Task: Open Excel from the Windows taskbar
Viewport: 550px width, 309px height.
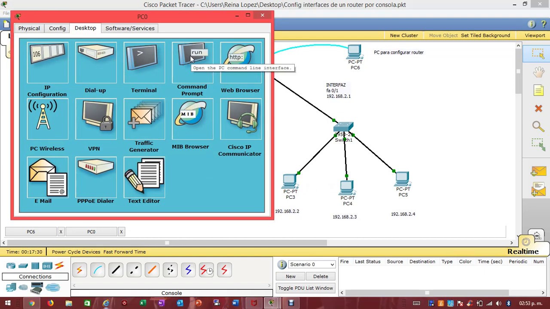Action: 143,303
